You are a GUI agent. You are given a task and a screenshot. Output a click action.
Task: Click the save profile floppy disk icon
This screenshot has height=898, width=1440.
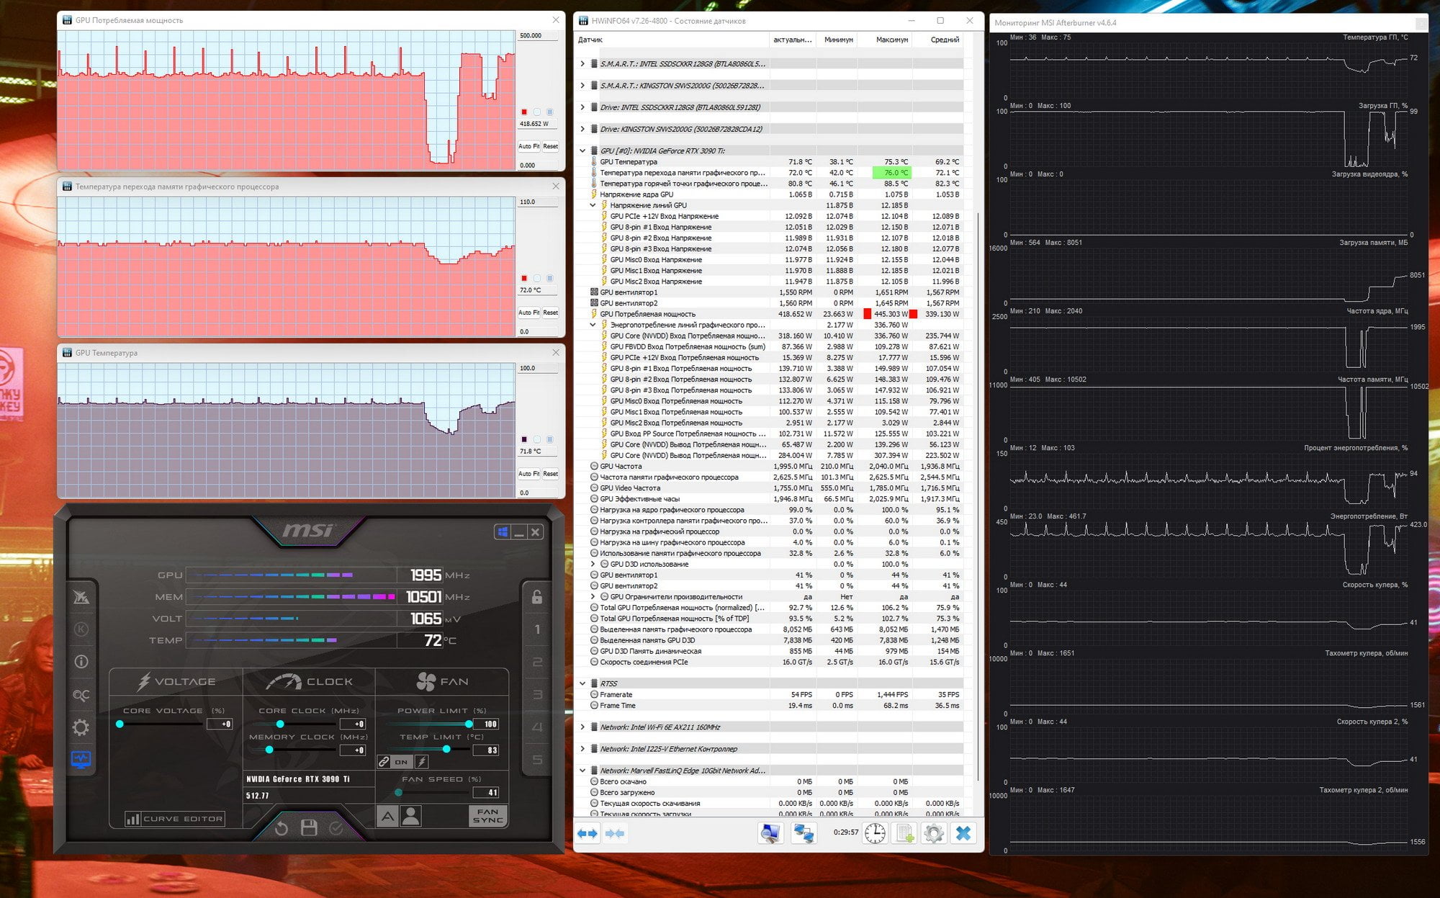(x=309, y=827)
